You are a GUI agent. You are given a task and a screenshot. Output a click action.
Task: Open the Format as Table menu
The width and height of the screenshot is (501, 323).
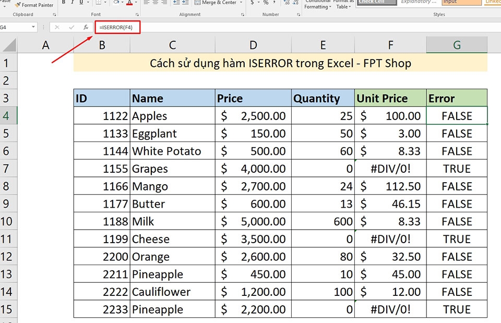(x=343, y=4)
